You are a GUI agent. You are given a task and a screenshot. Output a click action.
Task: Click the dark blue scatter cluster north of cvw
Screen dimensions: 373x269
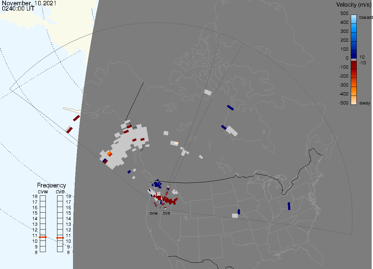(x=158, y=184)
